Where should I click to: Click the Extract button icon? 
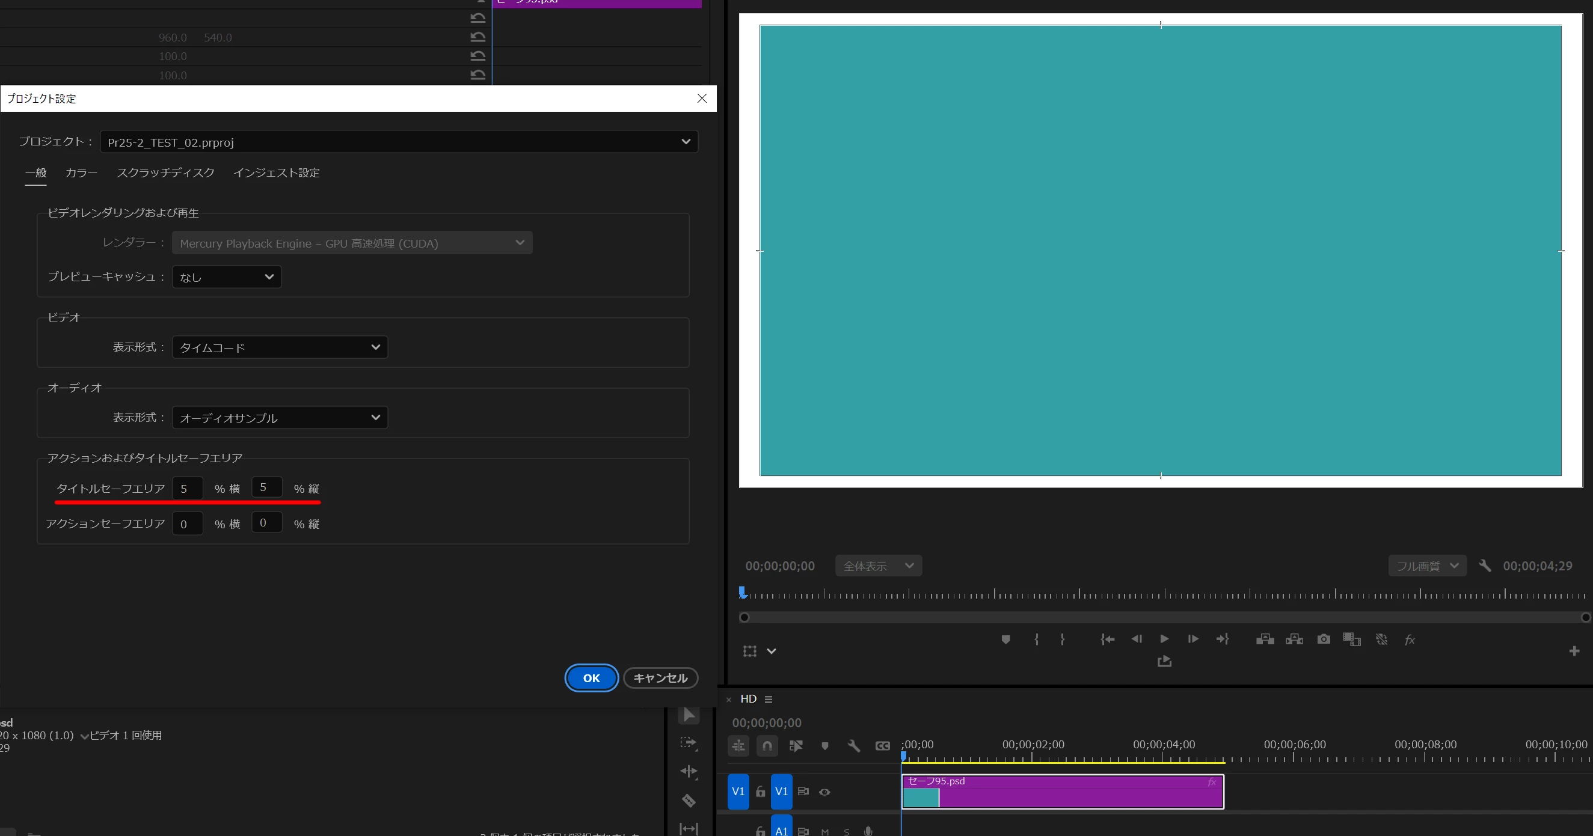pyautogui.click(x=1294, y=639)
